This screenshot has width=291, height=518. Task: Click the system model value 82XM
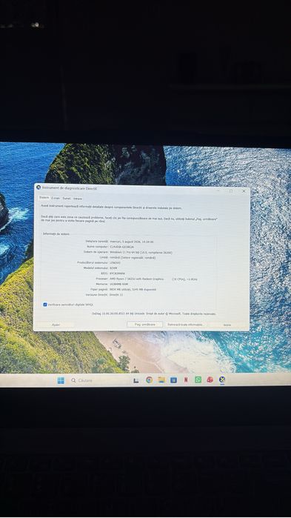click(113, 268)
